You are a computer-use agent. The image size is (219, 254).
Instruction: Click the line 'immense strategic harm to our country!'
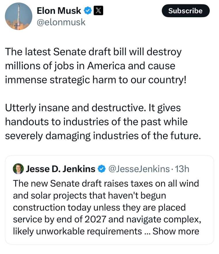tap(96, 80)
